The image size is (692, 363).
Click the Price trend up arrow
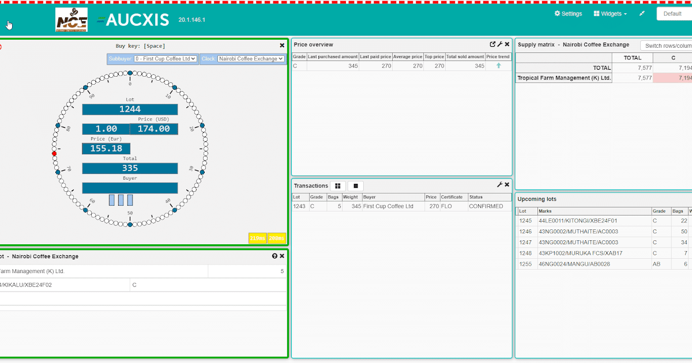[x=498, y=66]
